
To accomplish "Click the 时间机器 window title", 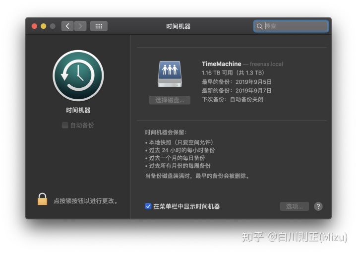I will 178,26.
